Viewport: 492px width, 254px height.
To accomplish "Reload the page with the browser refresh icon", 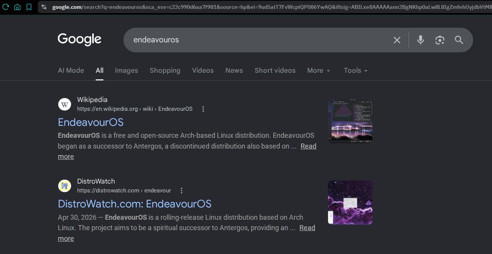I will pyautogui.click(x=6, y=7).
